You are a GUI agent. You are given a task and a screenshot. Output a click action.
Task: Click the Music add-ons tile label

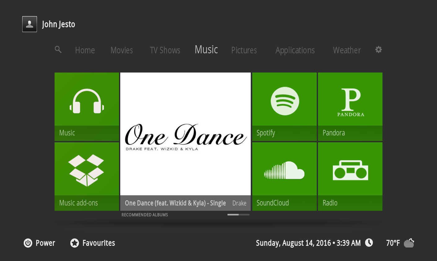point(78,203)
